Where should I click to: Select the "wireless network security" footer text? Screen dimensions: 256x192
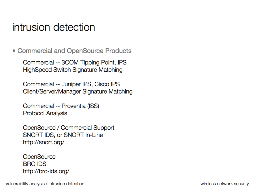point(224,184)
